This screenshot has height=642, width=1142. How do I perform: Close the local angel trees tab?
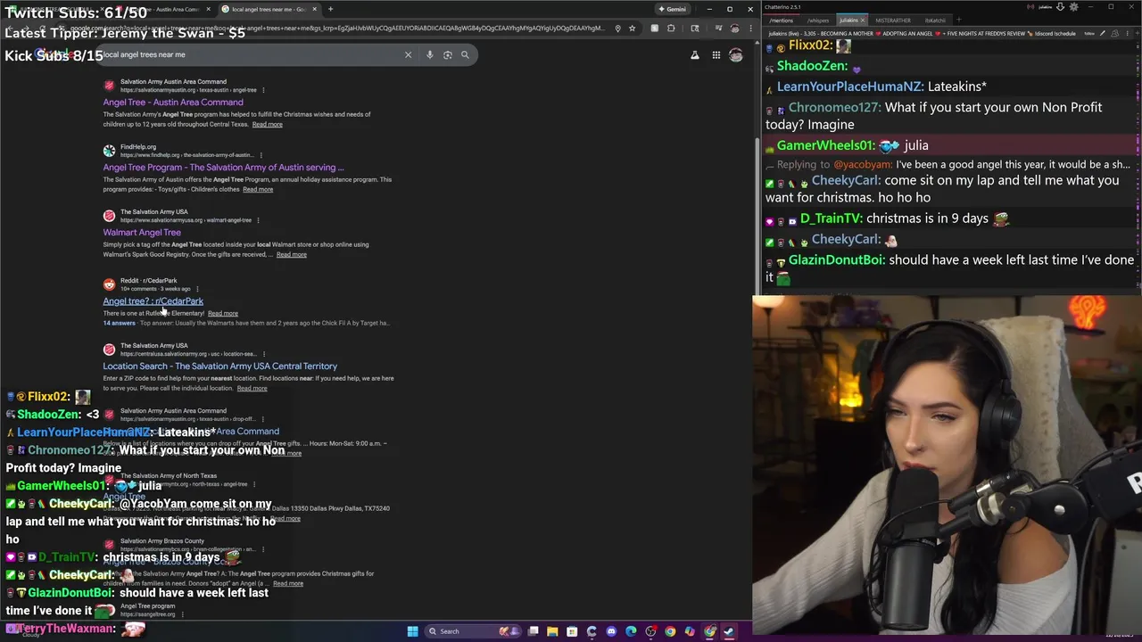314,9
